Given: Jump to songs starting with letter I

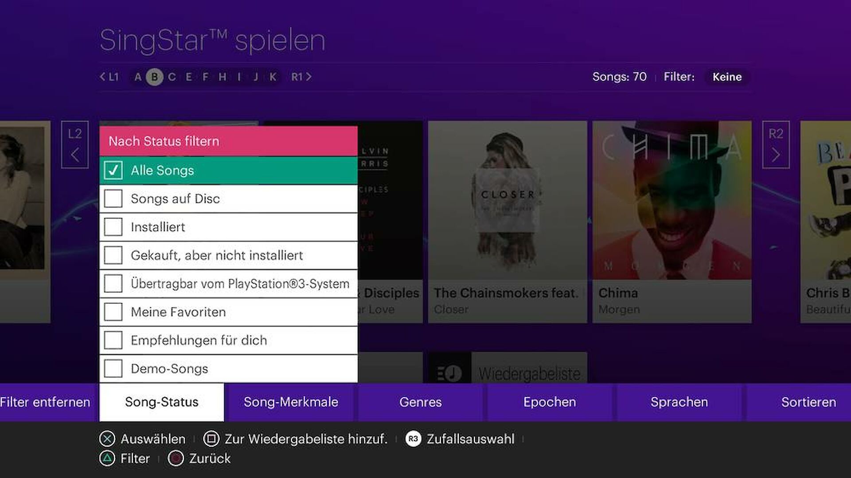Looking at the screenshot, I should coord(239,77).
